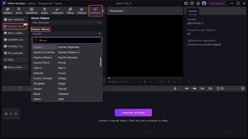
Task: Zoom in timeline with plus icon
Action: 243,88
